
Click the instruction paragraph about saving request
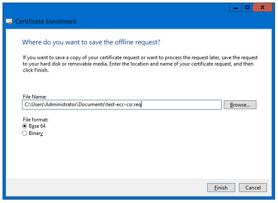pos(140,64)
